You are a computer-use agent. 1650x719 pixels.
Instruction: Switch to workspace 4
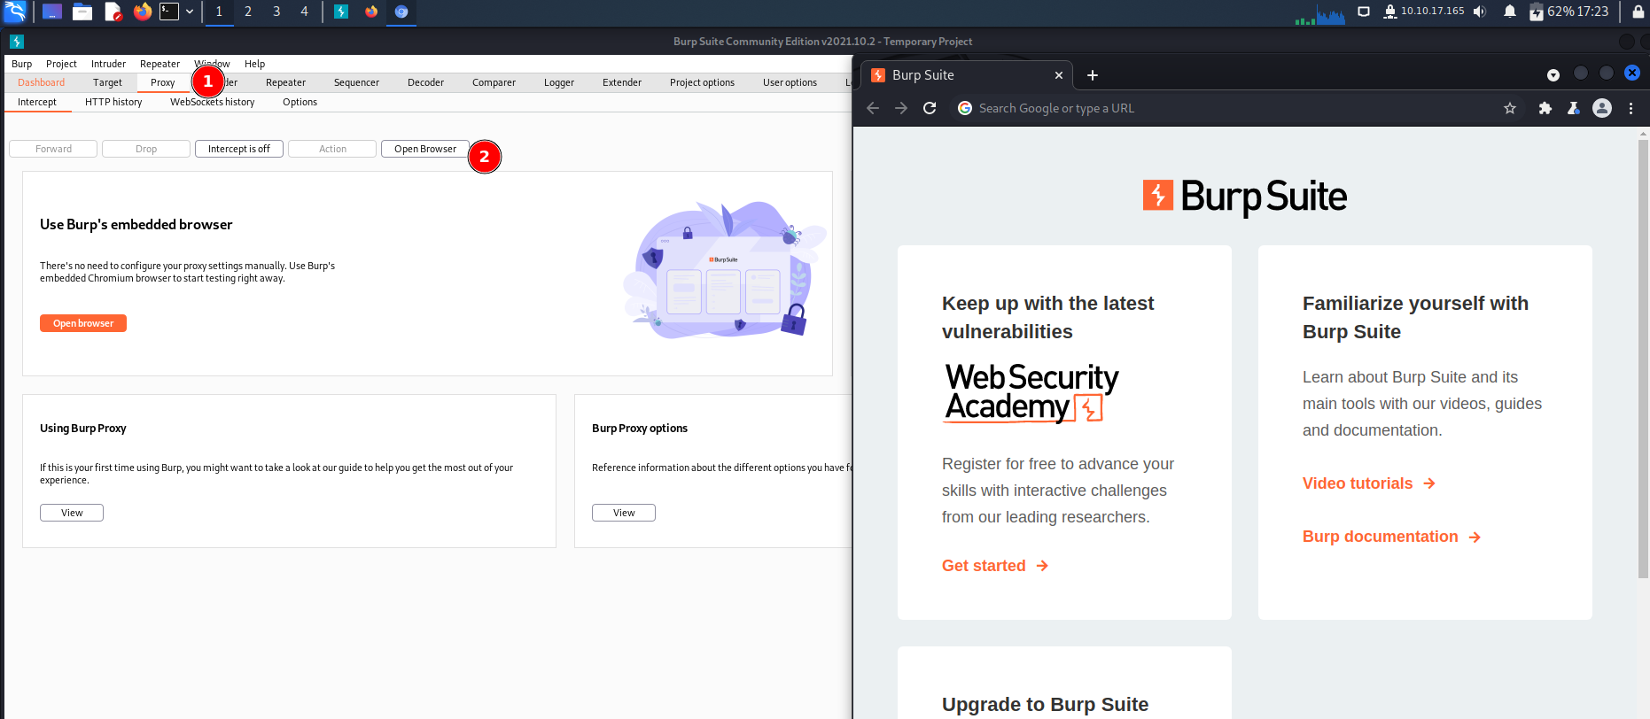coord(304,12)
